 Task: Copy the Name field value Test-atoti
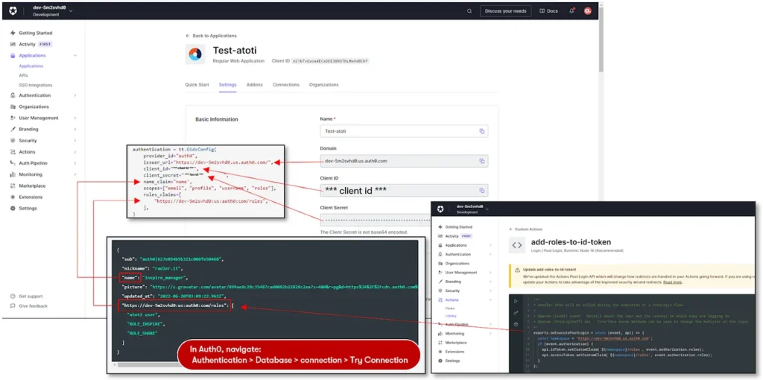(x=482, y=131)
